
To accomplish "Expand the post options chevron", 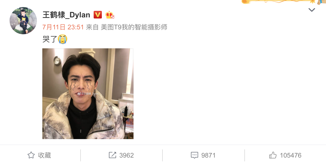I will point(312,10).
